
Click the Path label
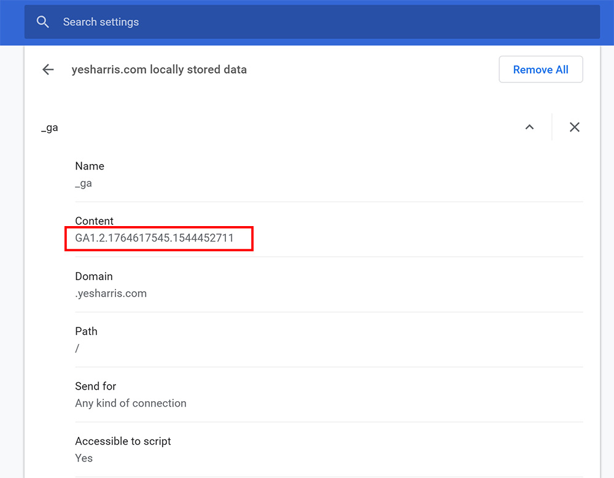(x=86, y=331)
